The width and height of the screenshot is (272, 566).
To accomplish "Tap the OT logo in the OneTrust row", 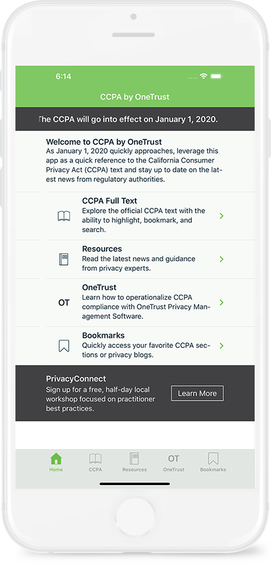I will click(64, 302).
